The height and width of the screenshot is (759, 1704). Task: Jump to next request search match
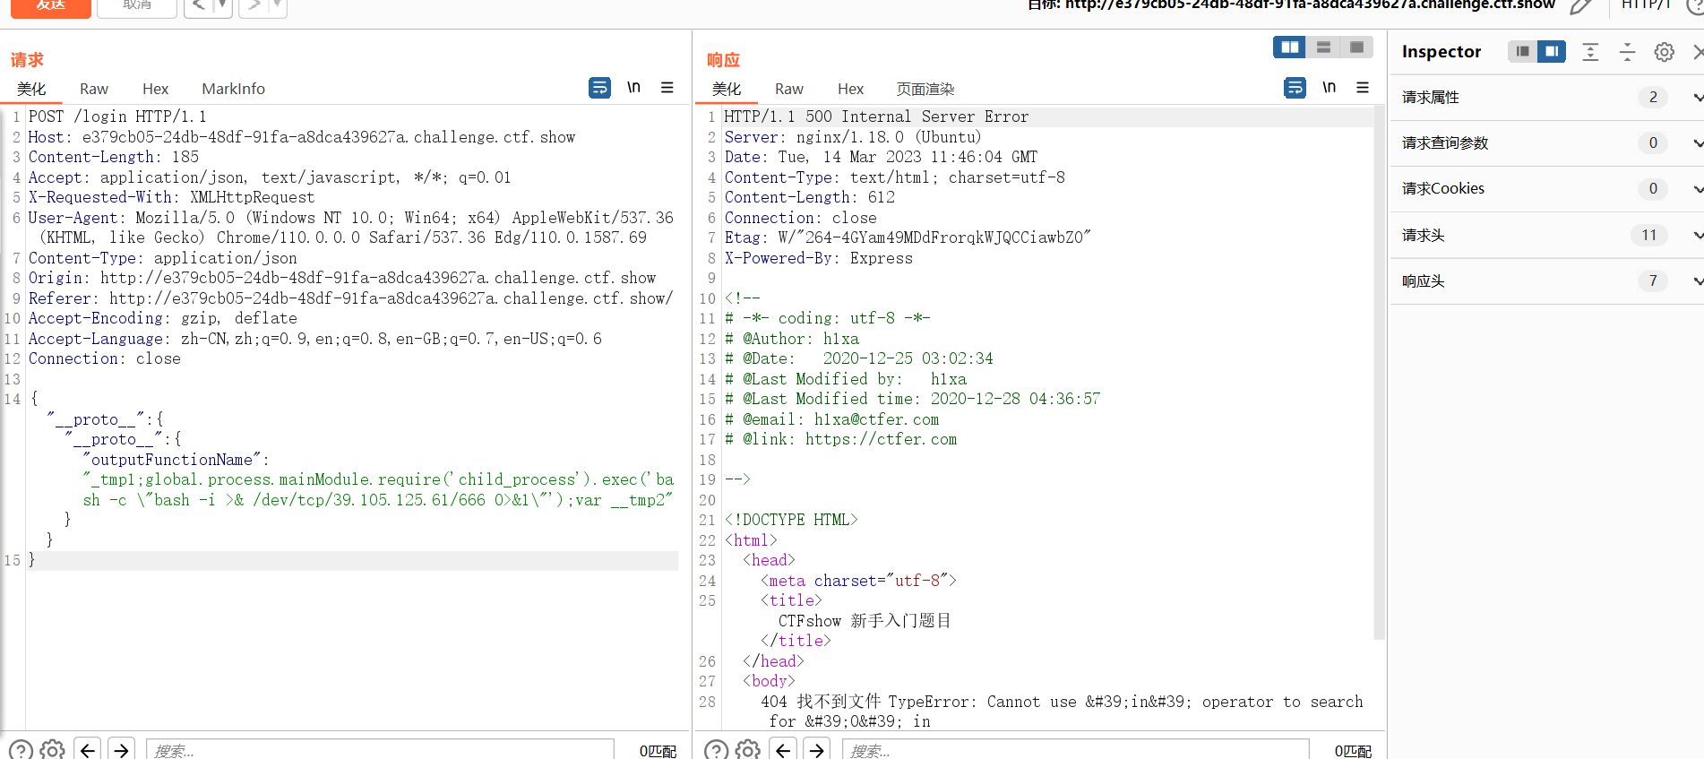coord(121,750)
